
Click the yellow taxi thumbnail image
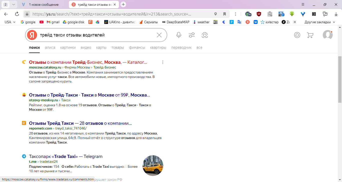click(x=153, y=166)
